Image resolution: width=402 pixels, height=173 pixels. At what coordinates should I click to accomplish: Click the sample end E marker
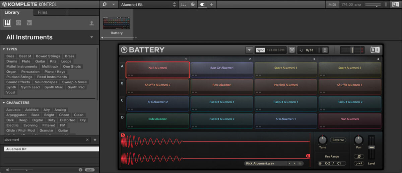[x=308, y=156]
